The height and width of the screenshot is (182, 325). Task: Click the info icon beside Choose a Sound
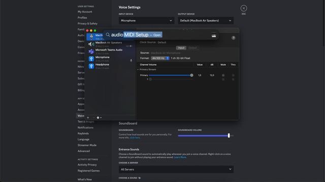(x=139, y=177)
